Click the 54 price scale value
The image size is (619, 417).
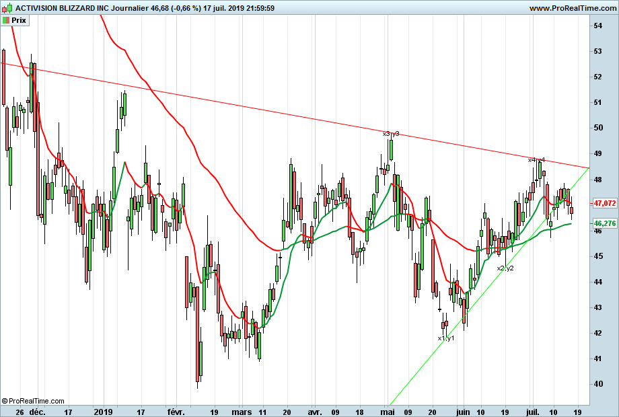[x=597, y=26]
